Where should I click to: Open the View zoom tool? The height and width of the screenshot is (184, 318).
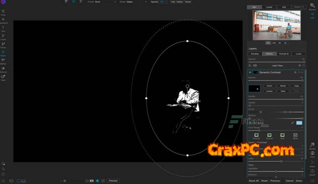click(x=3, y=77)
